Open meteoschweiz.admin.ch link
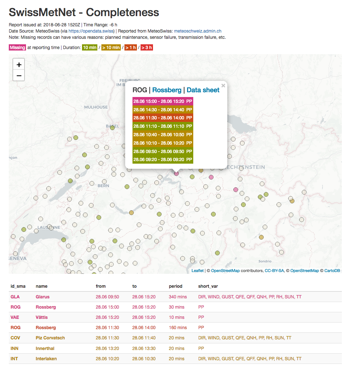 pos(197,31)
